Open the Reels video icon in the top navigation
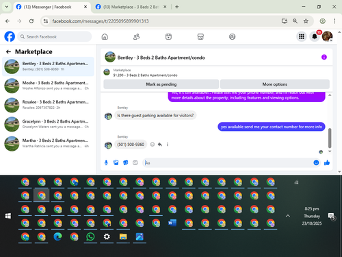The height and width of the screenshot is (257, 342). pyautogui.click(x=168, y=36)
